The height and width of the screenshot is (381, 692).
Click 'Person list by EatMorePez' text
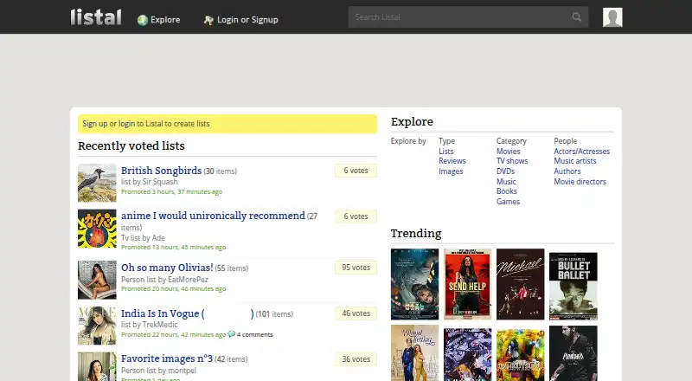164,280
